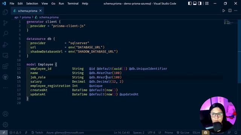Open the Accounts menu
241x135 pixels.
(5, 114)
